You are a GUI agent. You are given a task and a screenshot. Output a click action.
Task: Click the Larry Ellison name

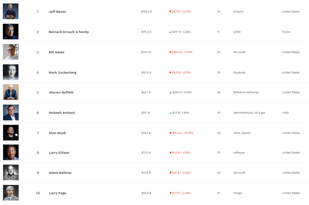pos(59,153)
